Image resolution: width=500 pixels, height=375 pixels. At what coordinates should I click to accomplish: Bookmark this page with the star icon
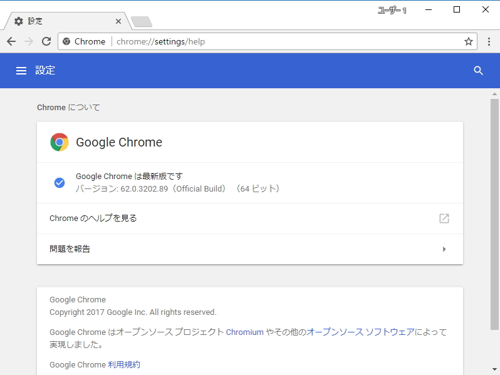[469, 41]
